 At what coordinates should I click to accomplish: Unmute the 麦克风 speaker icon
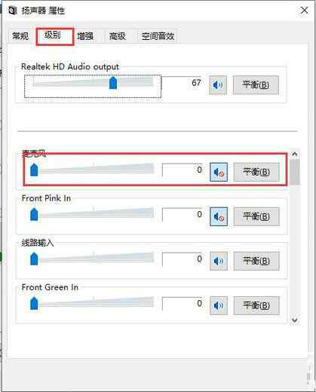(219, 172)
